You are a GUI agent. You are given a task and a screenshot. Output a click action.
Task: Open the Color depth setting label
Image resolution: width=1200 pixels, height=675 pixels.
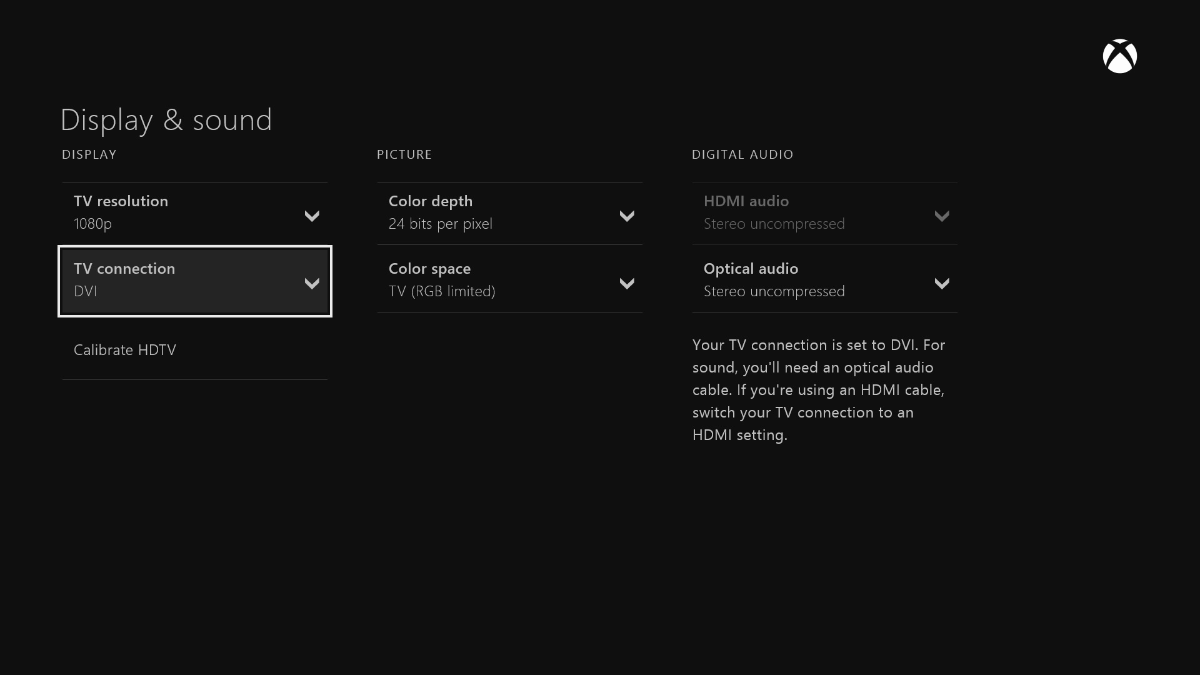tap(431, 201)
